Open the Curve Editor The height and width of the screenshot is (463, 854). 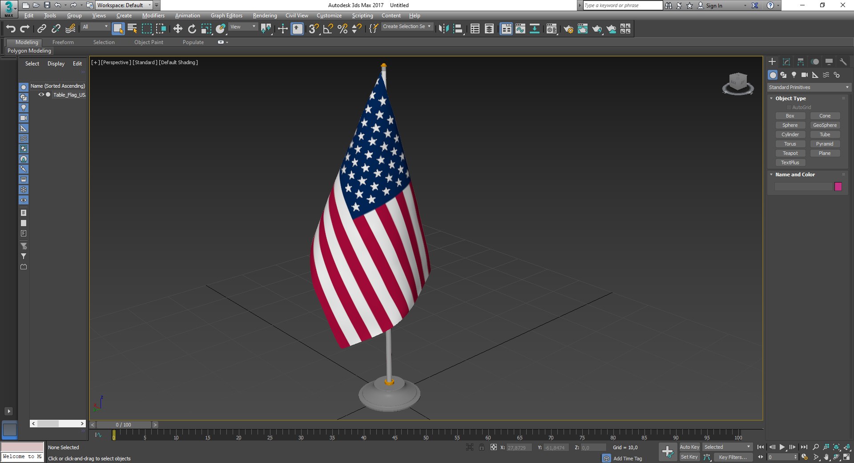(x=520, y=29)
